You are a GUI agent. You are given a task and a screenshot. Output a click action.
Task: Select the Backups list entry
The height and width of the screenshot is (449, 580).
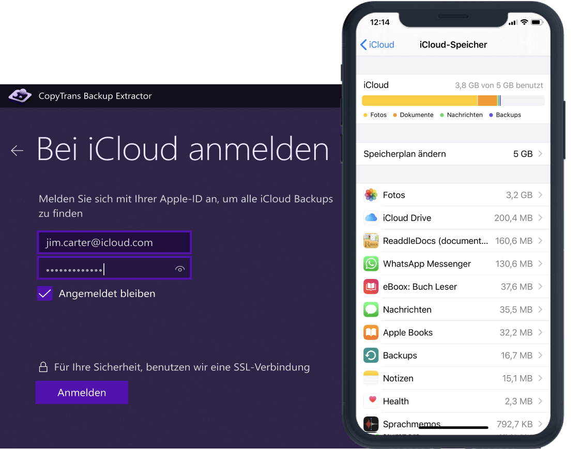[453, 355]
